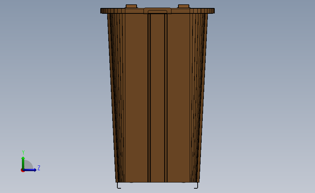Select the 'Z' label on the triad
The width and height of the screenshot is (315, 193).
coord(39,168)
